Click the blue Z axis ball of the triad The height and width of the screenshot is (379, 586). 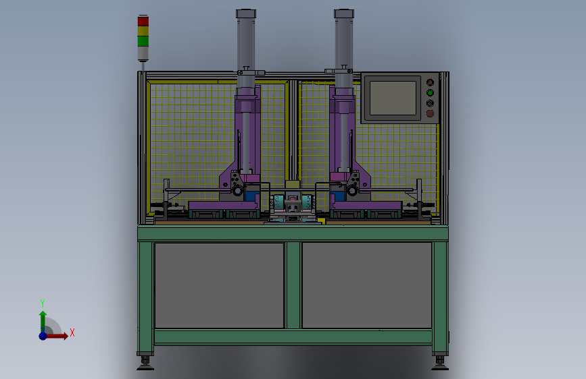coord(43,336)
